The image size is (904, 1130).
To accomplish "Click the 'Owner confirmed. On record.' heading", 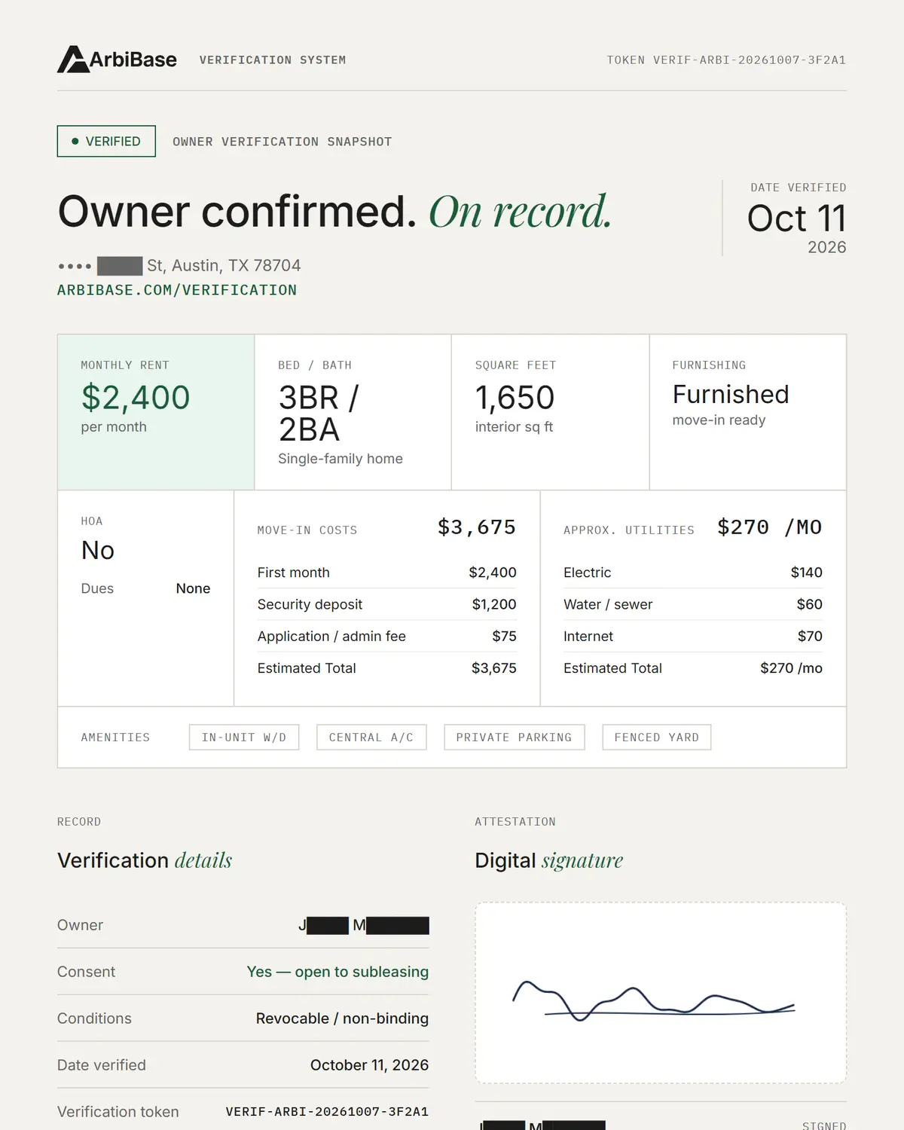I will [x=334, y=212].
